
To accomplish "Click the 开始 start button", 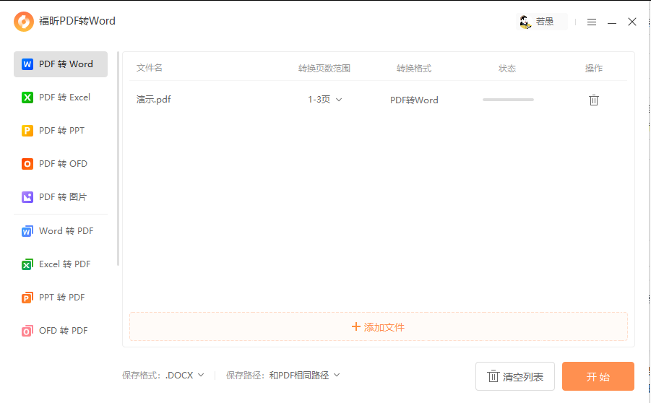I will tap(598, 376).
